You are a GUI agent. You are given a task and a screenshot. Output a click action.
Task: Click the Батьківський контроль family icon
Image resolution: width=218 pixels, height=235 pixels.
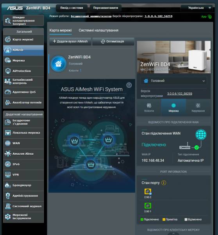(x=8, y=81)
